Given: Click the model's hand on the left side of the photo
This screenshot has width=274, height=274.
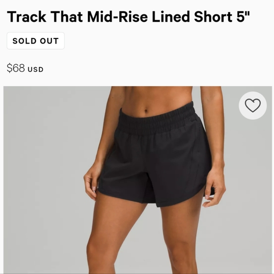Looking at the screenshot, I should click(92, 182).
